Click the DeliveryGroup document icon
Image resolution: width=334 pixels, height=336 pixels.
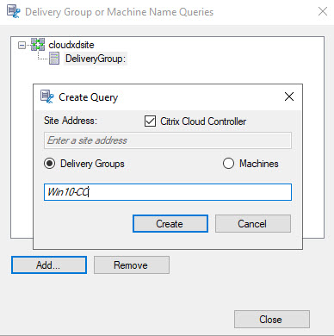click(x=54, y=59)
